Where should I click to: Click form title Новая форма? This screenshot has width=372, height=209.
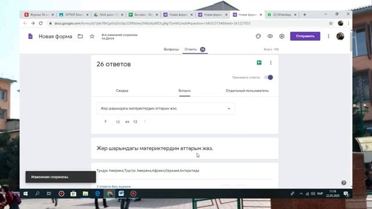click(x=55, y=37)
